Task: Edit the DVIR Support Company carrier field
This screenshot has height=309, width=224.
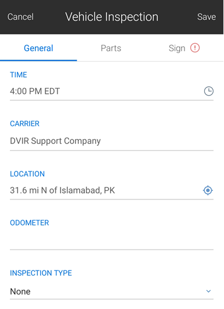Action: point(112,141)
